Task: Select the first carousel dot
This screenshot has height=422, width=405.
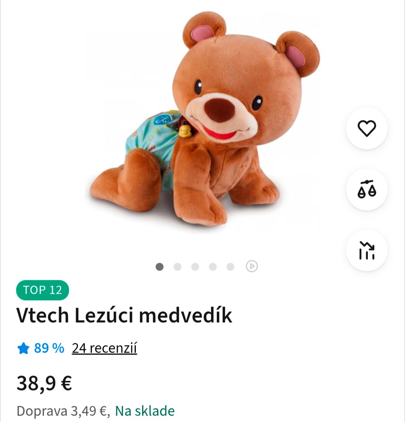Action: [159, 266]
